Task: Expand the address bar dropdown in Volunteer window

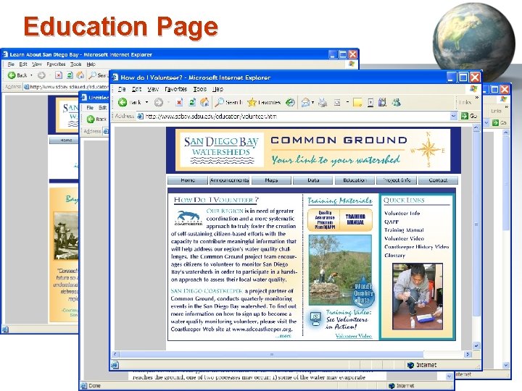Action: click(453, 116)
